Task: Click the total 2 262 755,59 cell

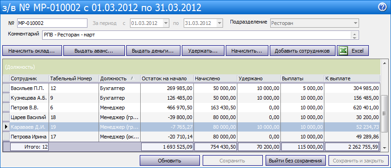Action: 352,147
